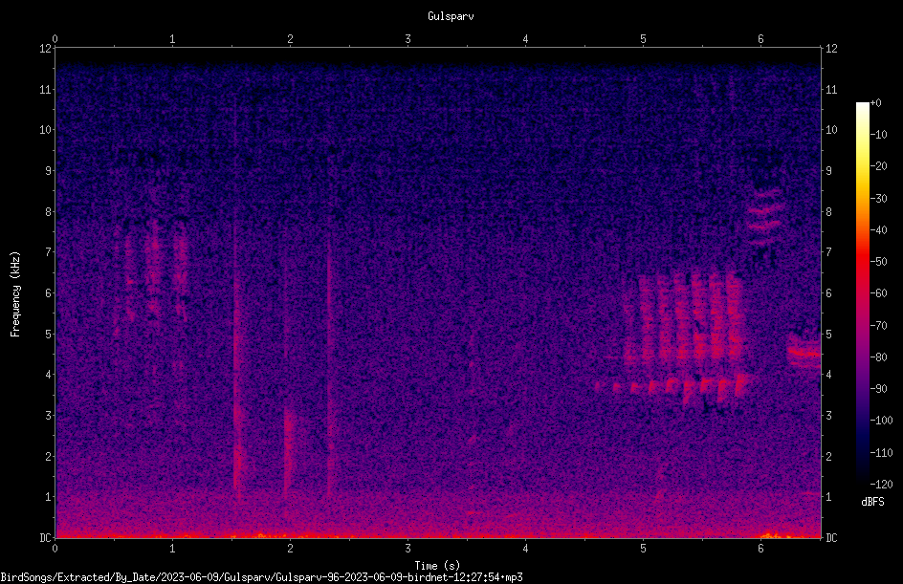This screenshot has width=903, height=584.
Task: Click the bright call at 4.5 kHz past 6 seconds
Action: click(x=804, y=352)
